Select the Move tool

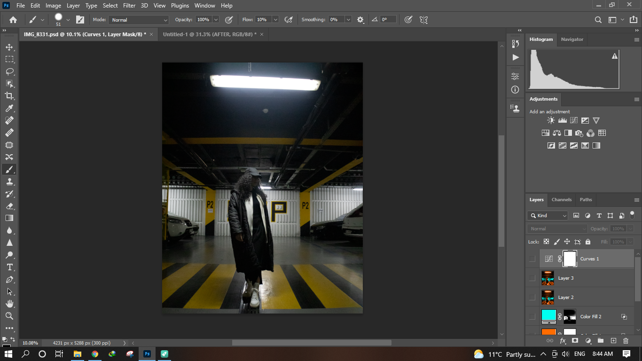[9, 47]
